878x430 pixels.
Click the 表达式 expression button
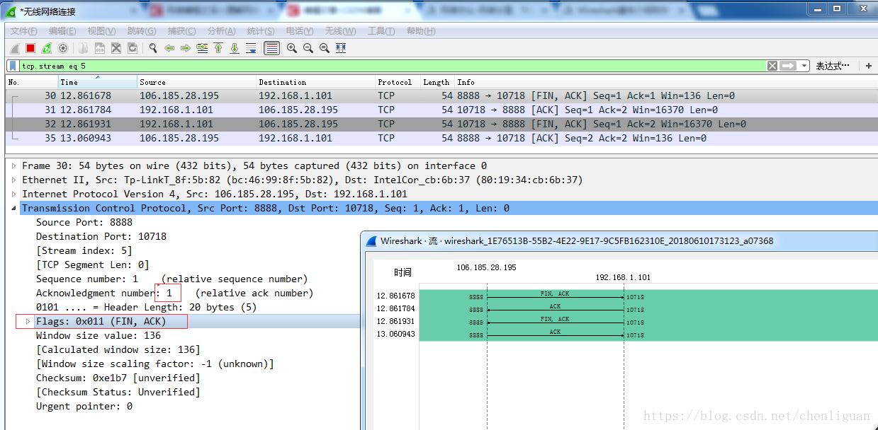coord(833,66)
